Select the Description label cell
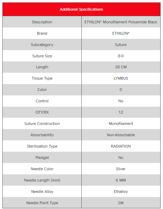The width and height of the screenshot is (163, 209). pos(42,22)
